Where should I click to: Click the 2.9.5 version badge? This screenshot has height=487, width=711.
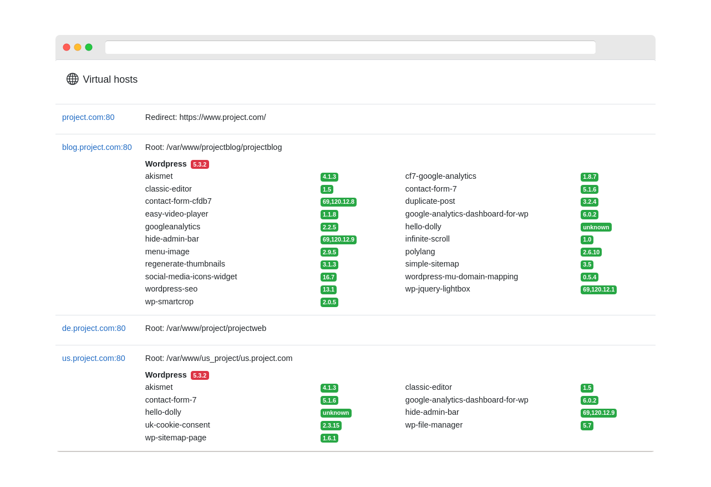(x=329, y=252)
